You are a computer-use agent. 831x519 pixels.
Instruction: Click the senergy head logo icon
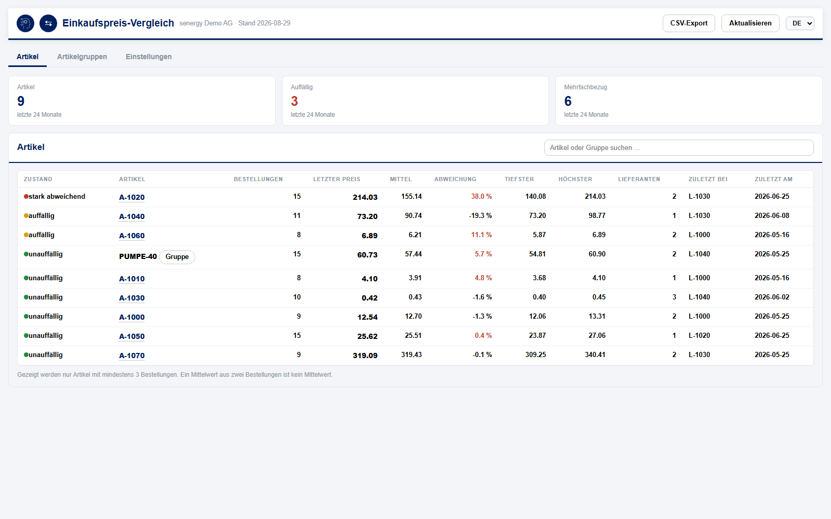click(25, 23)
